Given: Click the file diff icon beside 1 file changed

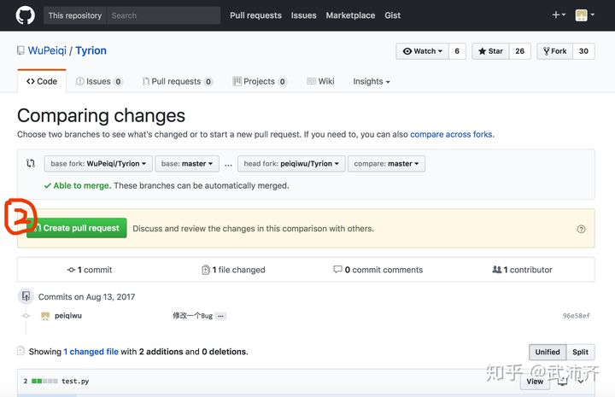Looking at the screenshot, I should pos(206,270).
